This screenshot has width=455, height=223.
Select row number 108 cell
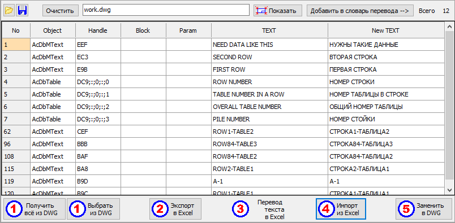tap(16, 156)
